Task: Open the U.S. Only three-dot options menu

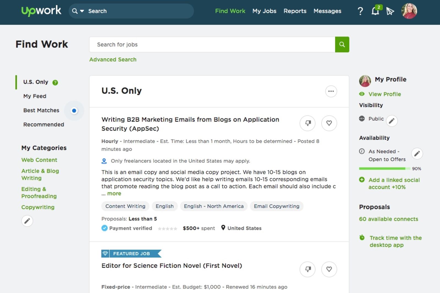Action: click(x=331, y=91)
